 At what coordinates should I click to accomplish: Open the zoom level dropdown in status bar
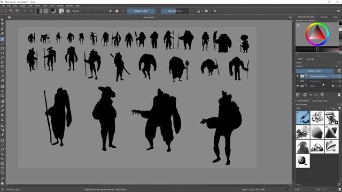318,189
